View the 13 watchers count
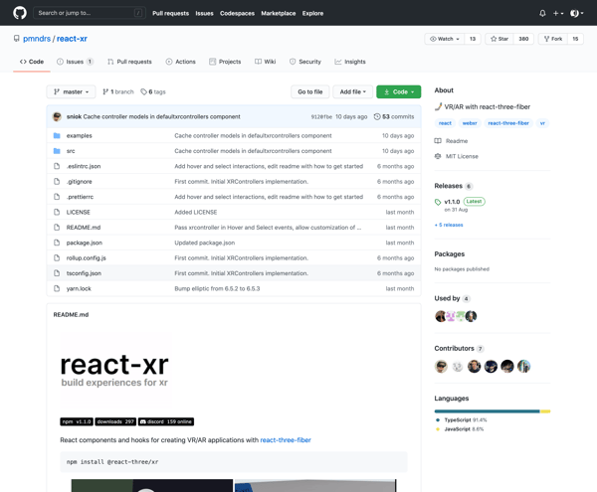 [473, 39]
